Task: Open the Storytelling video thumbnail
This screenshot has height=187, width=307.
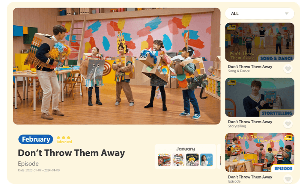Action: click(x=260, y=97)
